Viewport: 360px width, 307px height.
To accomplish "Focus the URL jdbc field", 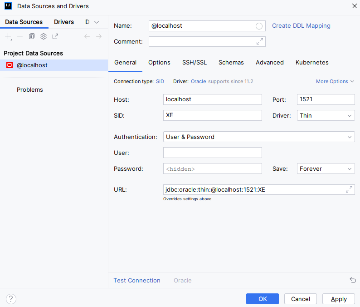I will tap(259, 189).
